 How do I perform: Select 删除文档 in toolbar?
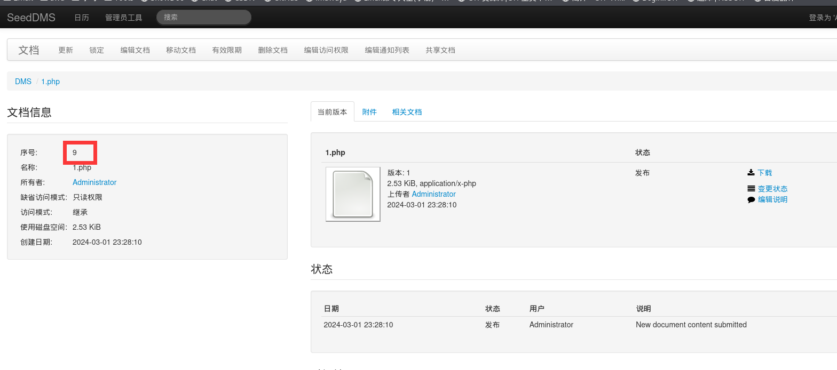[x=273, y=50]
